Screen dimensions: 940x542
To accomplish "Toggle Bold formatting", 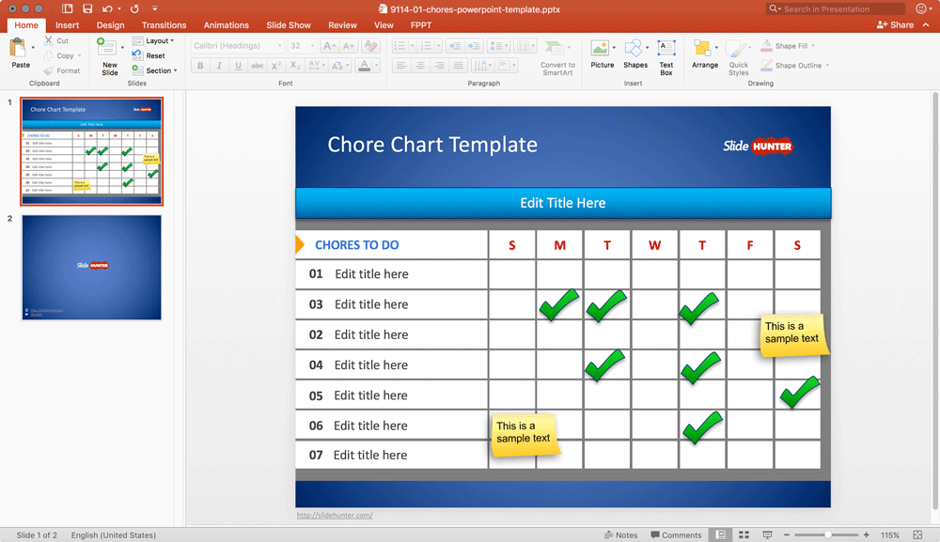I will [x=200, y=65].
